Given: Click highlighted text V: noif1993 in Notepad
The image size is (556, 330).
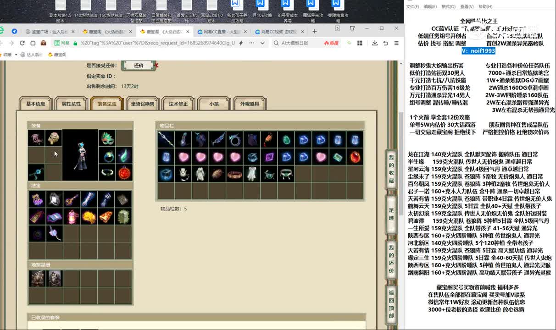Looking at the screenshot, I should coord(478,51).
